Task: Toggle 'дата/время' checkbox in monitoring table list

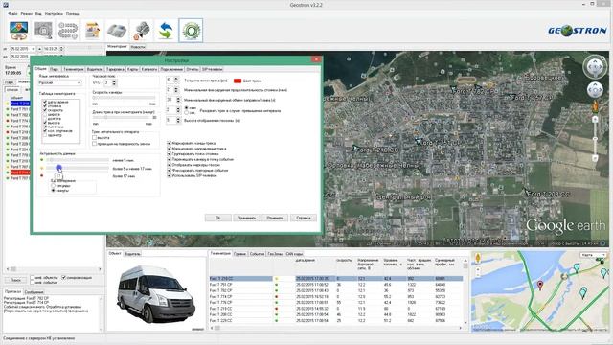Action: click(45, 102)
